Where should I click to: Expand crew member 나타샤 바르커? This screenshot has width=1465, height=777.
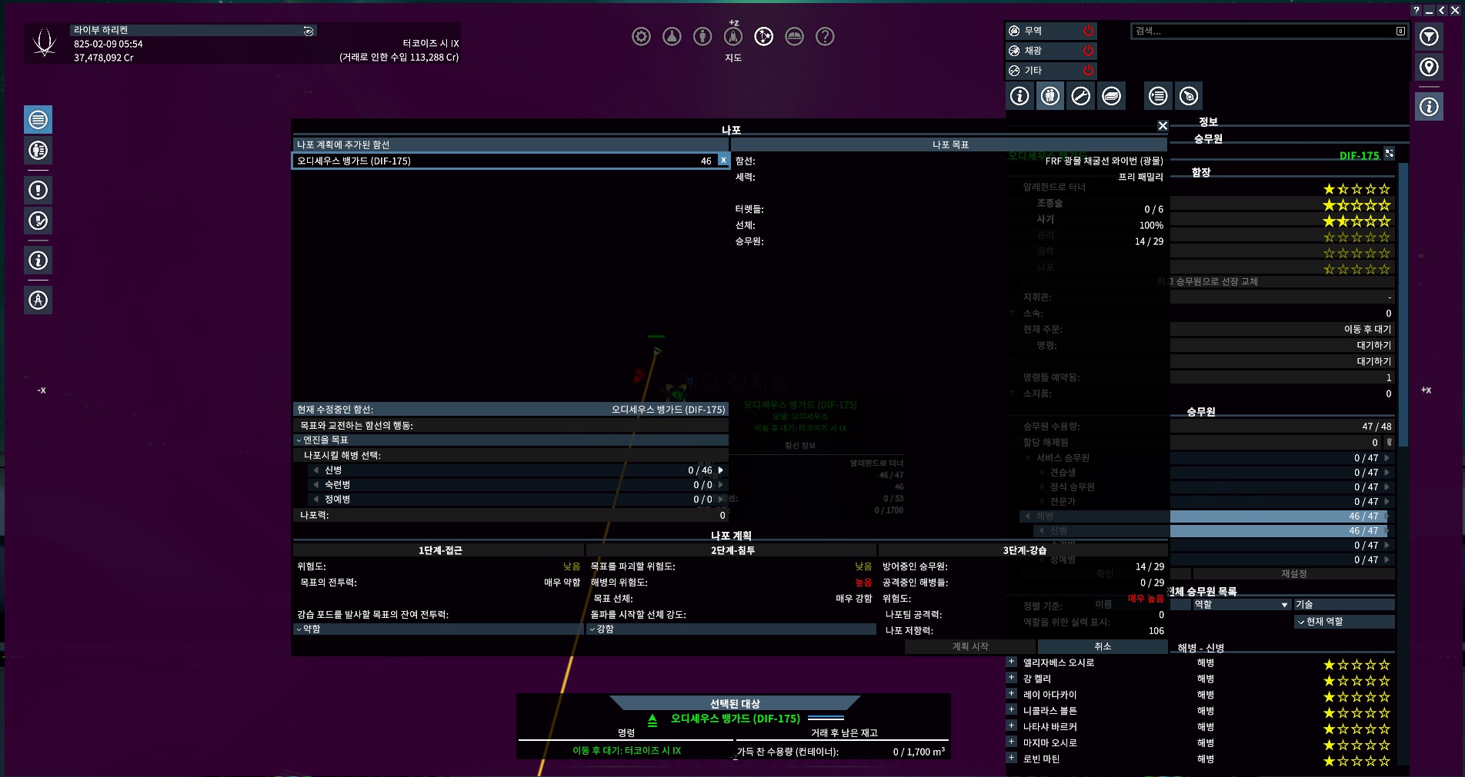click(1012, 726)
